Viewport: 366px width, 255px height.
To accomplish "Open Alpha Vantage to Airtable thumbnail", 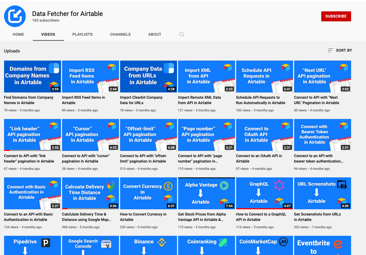I will click(207, 193).
